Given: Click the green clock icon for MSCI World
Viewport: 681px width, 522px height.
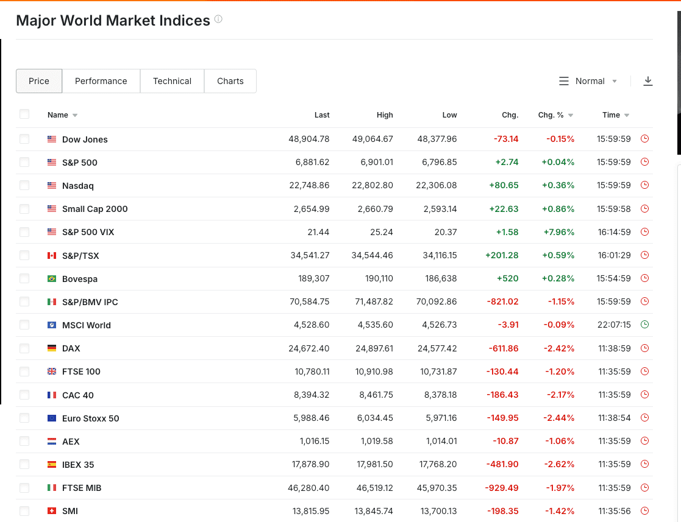Looking at the screenshot, I should point(644,325).
